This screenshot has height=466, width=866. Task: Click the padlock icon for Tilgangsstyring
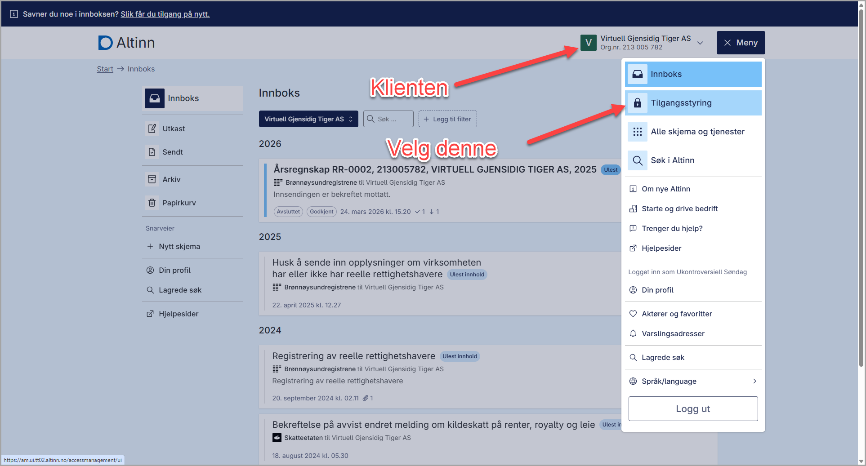[x=638, y=103]
